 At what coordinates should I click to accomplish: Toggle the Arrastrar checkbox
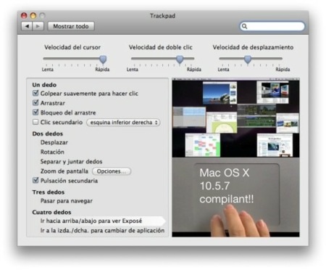[35, 103]
